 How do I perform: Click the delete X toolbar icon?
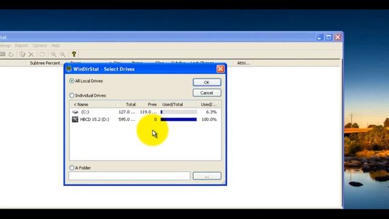pos(31,54)
